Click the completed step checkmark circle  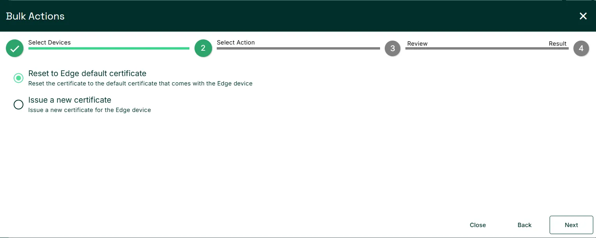[x=15, y=48]
